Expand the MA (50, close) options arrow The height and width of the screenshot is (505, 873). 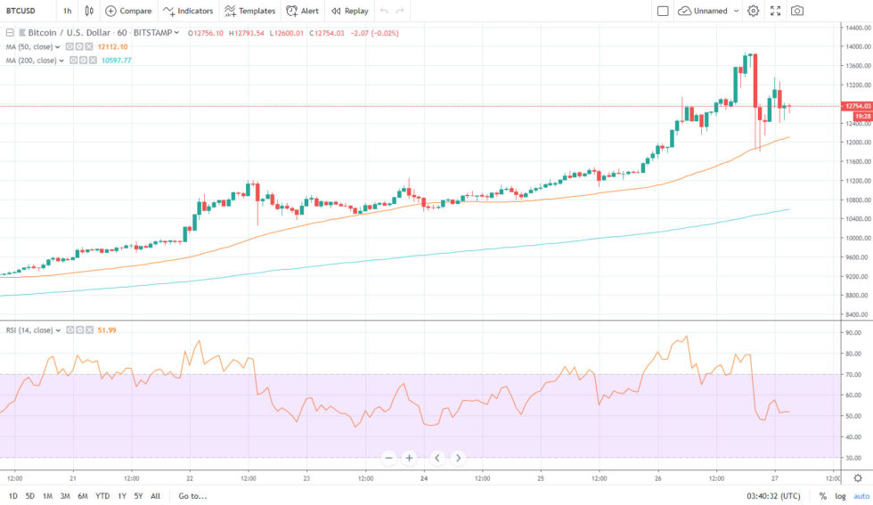coord(57,47)
